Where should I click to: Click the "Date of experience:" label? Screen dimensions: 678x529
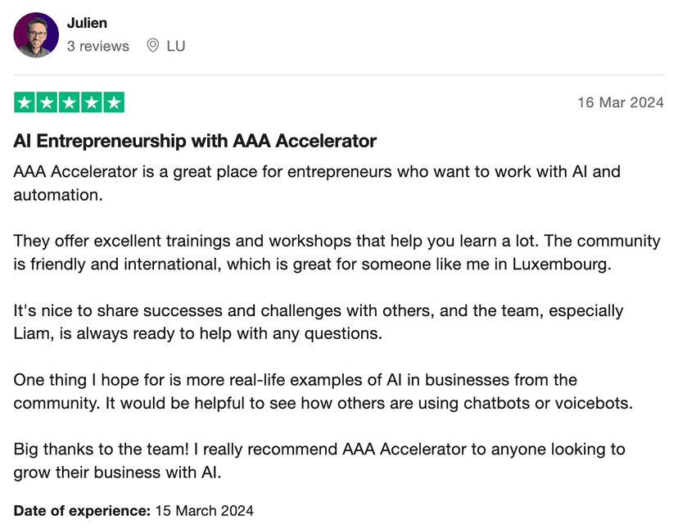[x=82, y=511]
